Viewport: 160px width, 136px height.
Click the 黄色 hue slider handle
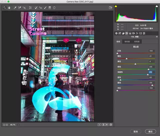[x=135, y=64]
